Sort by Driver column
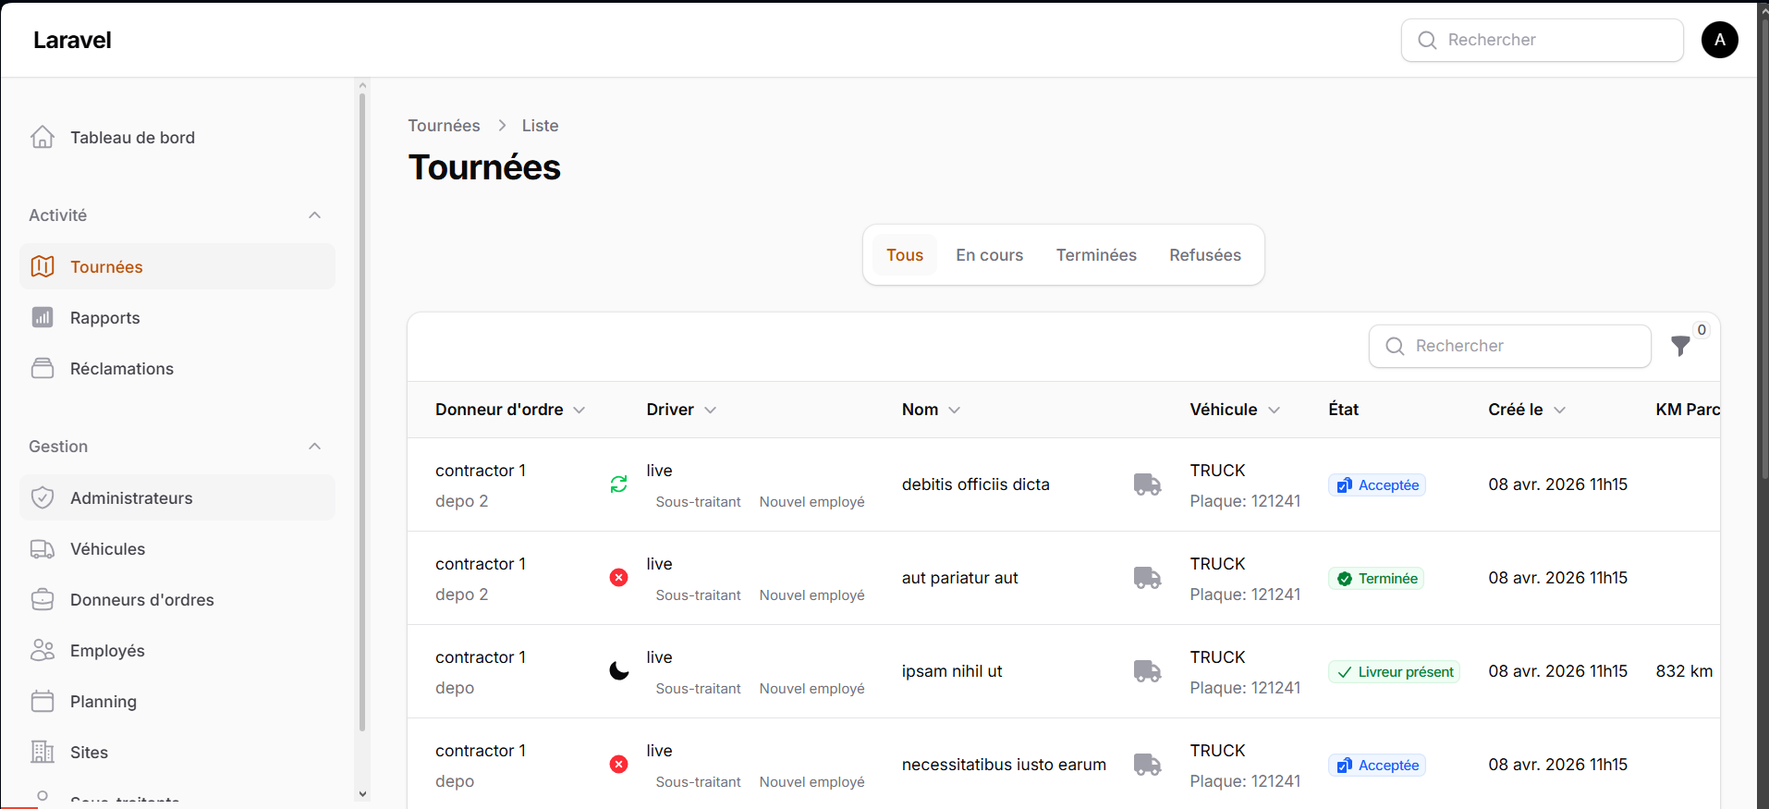The height and width of the screenshot is (809, 1769). [681, 410]
